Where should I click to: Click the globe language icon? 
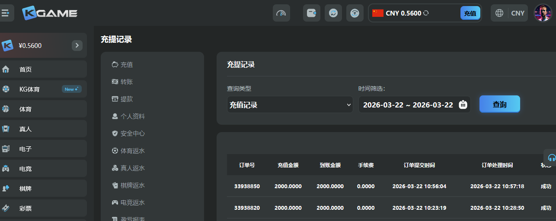(499, 13)
